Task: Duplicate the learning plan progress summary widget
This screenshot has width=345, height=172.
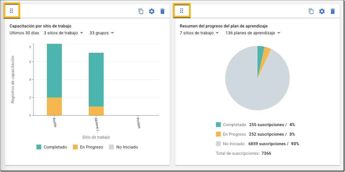Action: pyautogui.click(x=311, y=11)
